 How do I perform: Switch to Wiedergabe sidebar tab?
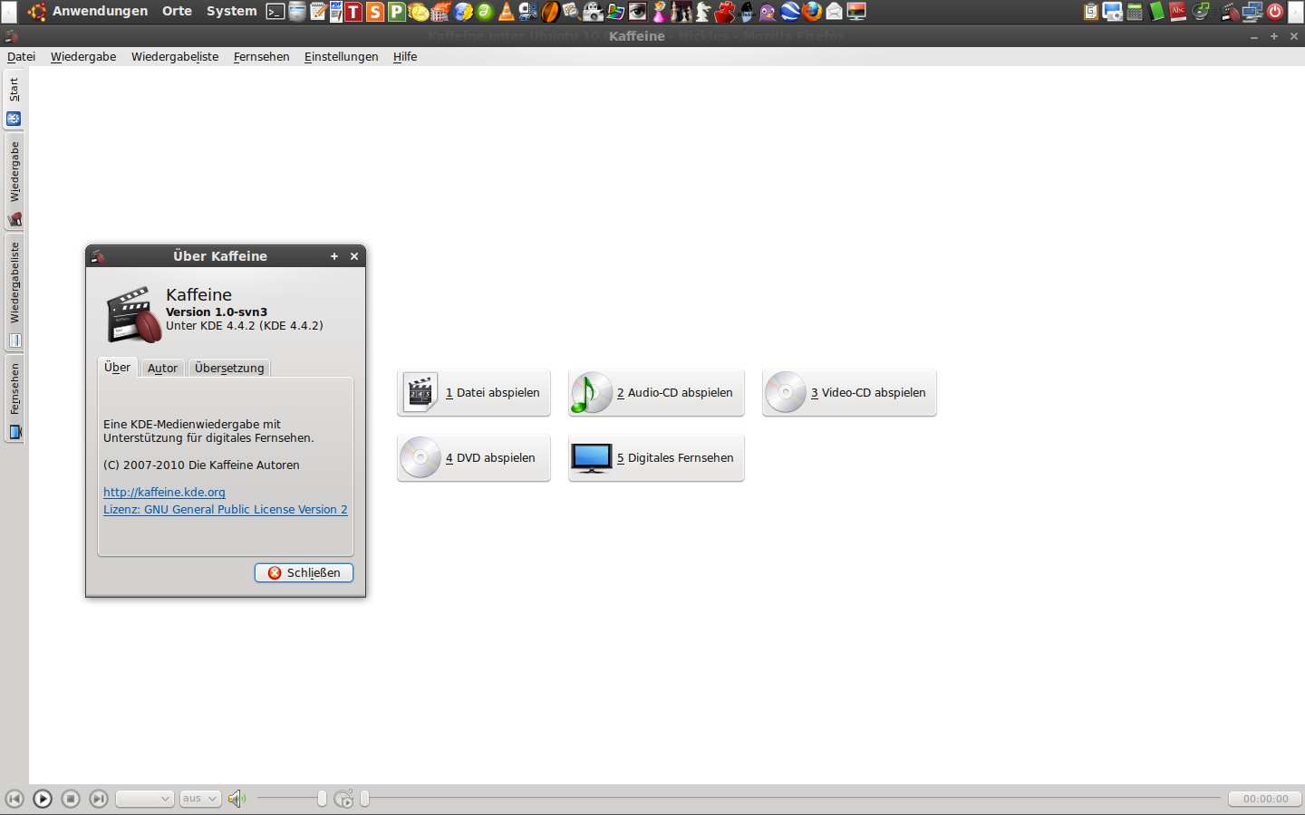14,182
